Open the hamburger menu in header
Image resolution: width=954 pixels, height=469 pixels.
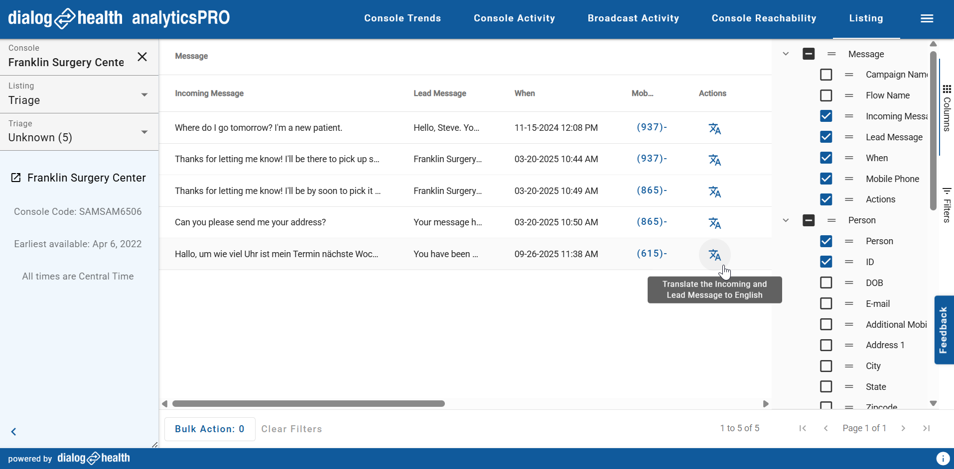click(927, 18)
